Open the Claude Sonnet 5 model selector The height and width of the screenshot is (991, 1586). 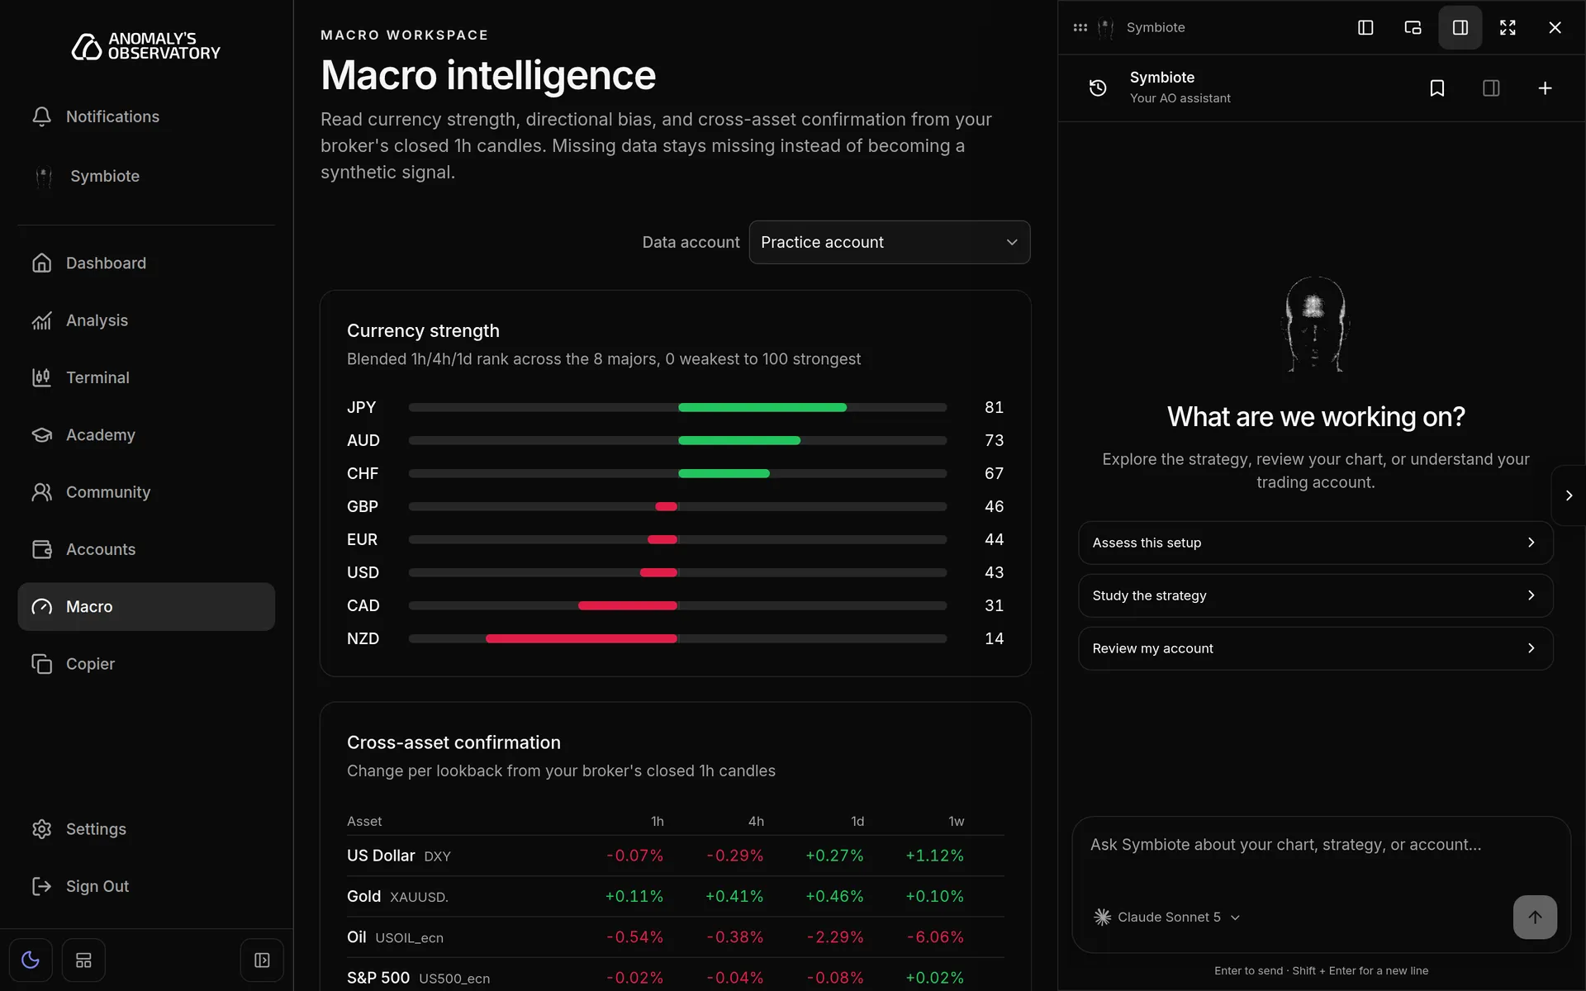pyautogui.click(x=1166, y=918)
